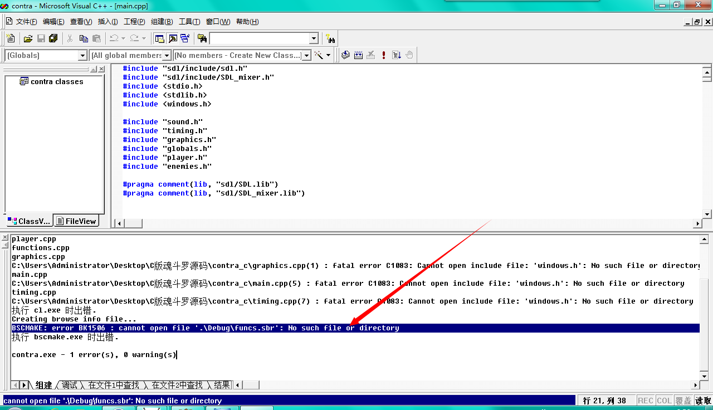Select the 在文件1中查找 output tab
Image resolution: width=713 pixels, height=410 pixels.
114,385
